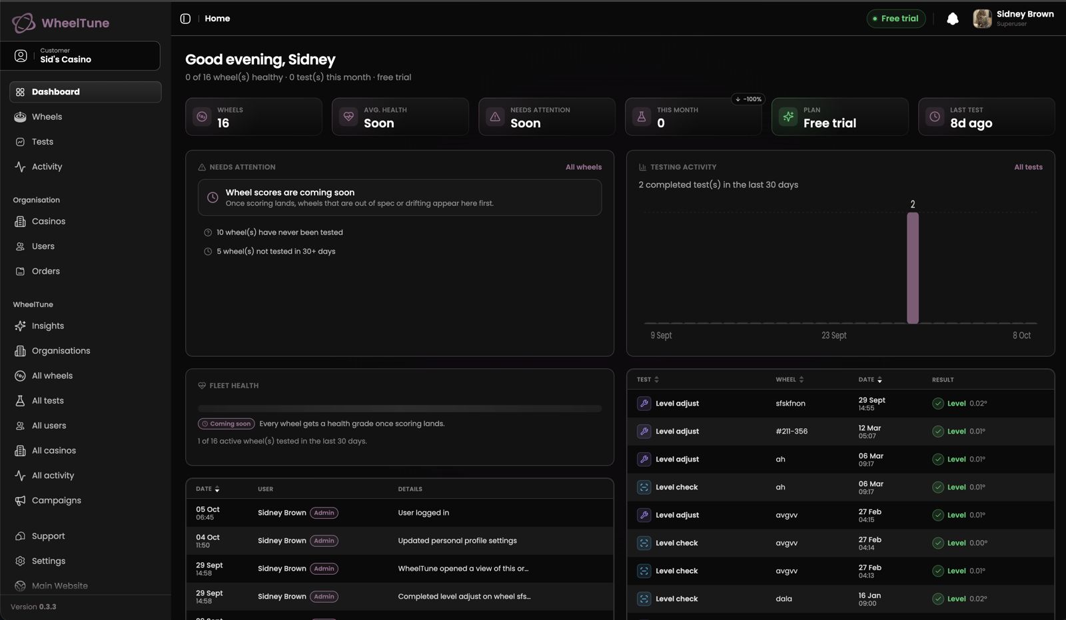Image resolution: width=1066 pixels, height=620 pixels.
Task: Click the Last Test 8d ago card
Action: click(x=987, y=117)
